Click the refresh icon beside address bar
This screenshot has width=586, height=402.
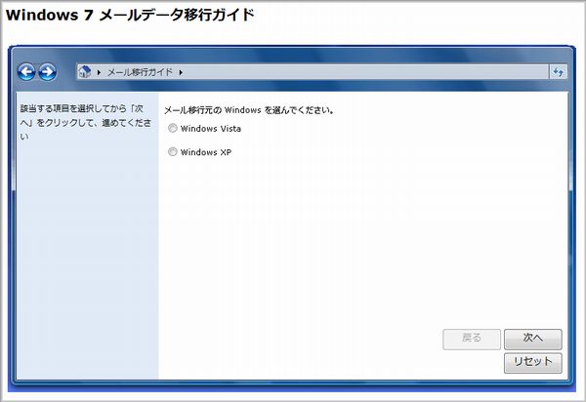click(x=559, y=71)
